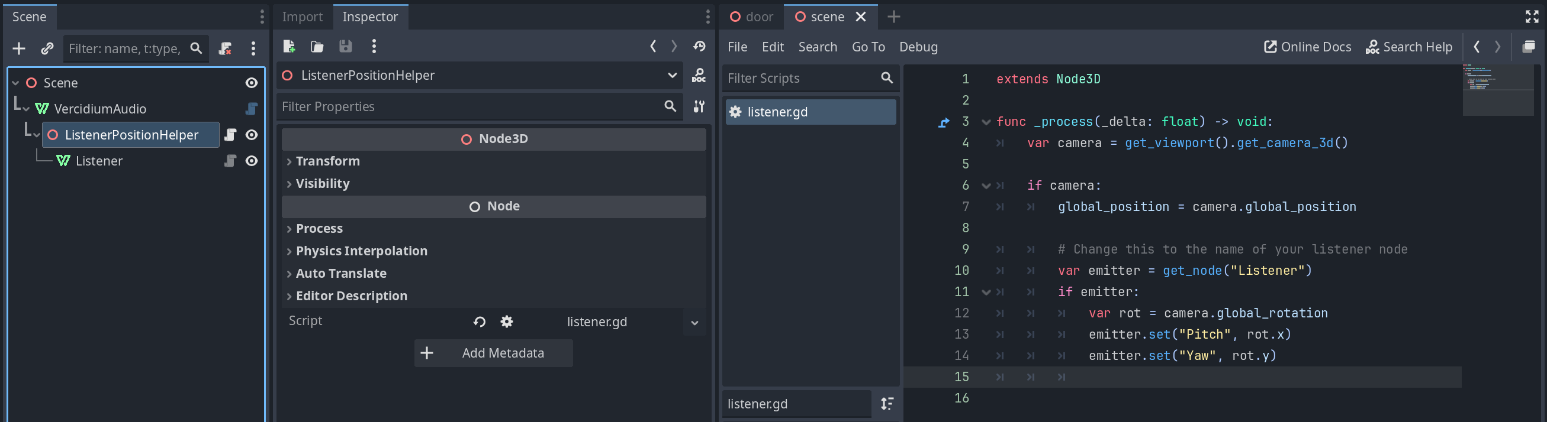The width and height of the screenshot is (1547, 422).
Task: Toggle visibility of ListenerPositionHelper node
Action: pos(252,135)
